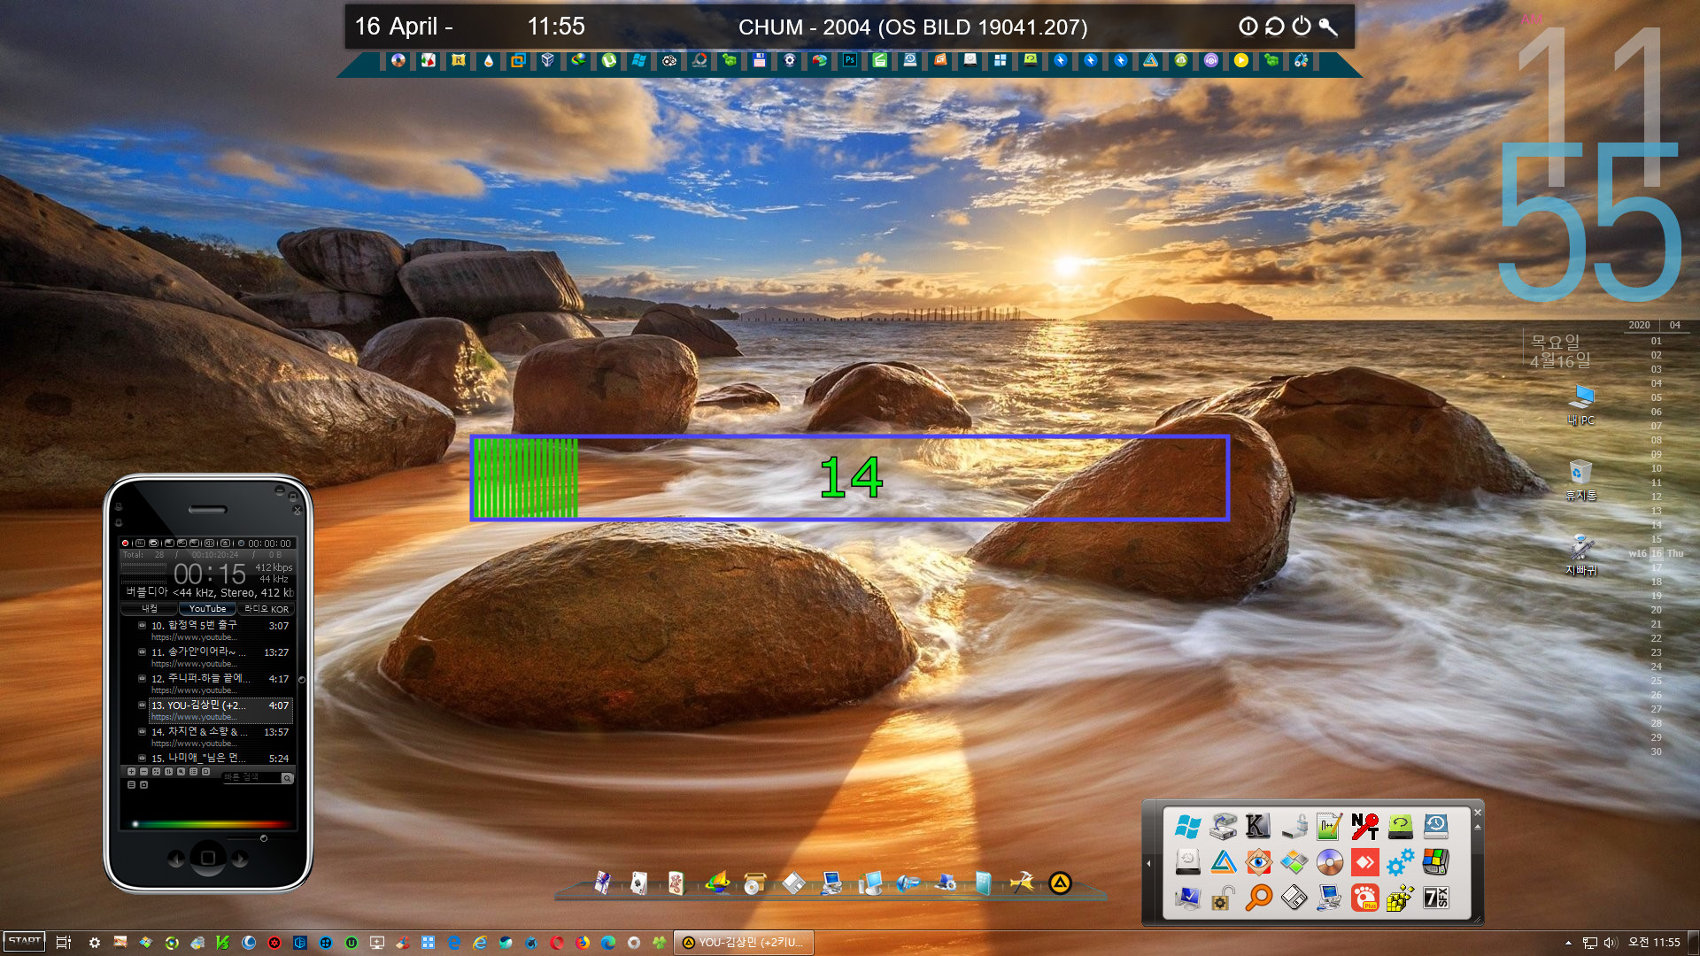The height and width of the screenshot is (956, 1700).
Task: Launch UltraISO disc icon in the launcher panel
Action: [1329, 862]
